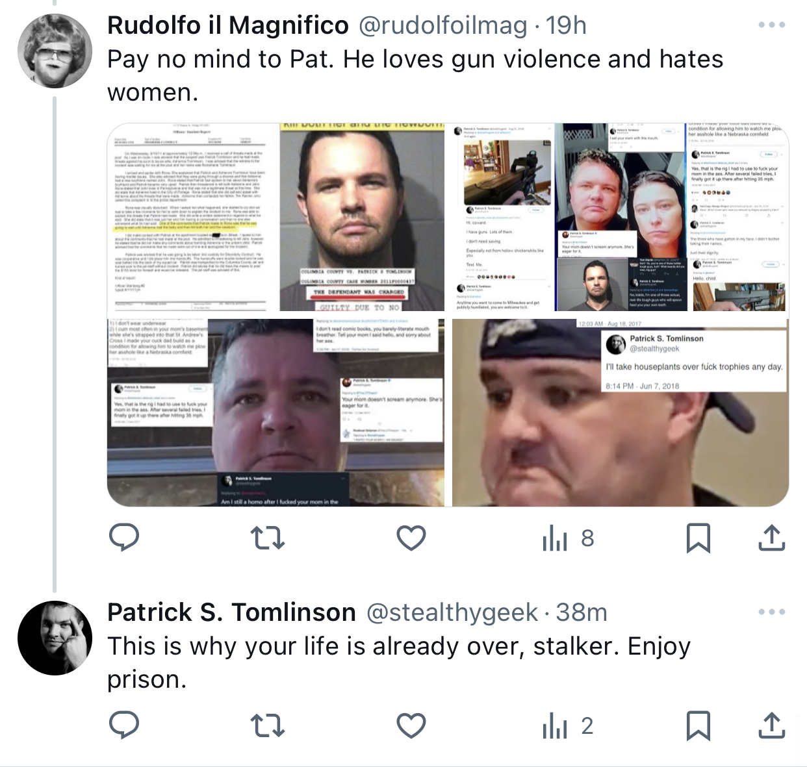This screenshot has width=807, height=767.
Task: Retweet Rudolfo il Magnifico's post
Action: 268,538
